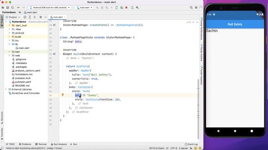The width and height of the screenshot is (268, 150).
Task: Click main.dart in the breadcrumb bar
Action: pos(31,12)
